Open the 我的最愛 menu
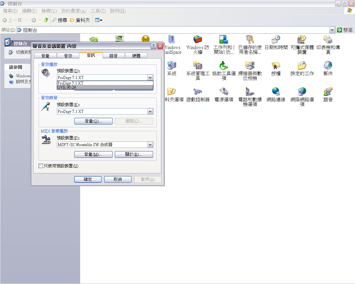 coord(74,11)
